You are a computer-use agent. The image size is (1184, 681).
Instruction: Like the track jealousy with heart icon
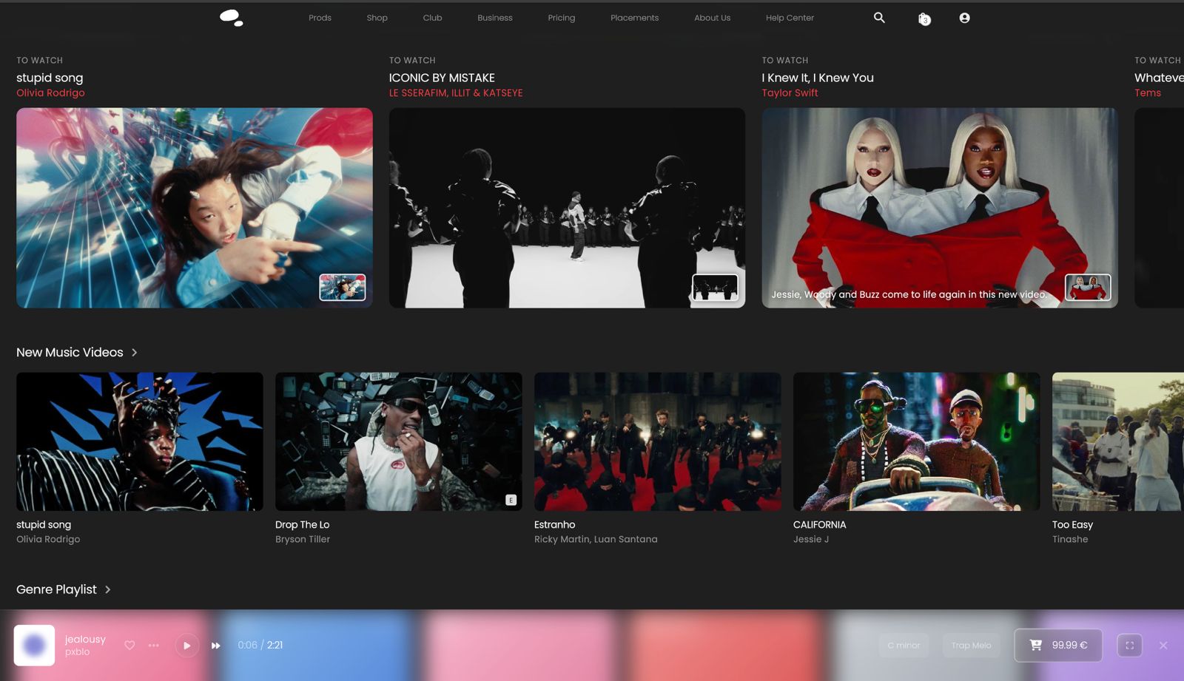pos(129,646)
